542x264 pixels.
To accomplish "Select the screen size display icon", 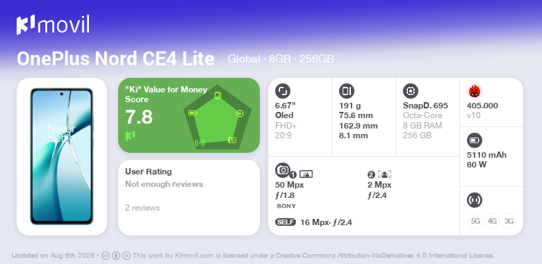I will pyautogui.click(x=283, y=91).
